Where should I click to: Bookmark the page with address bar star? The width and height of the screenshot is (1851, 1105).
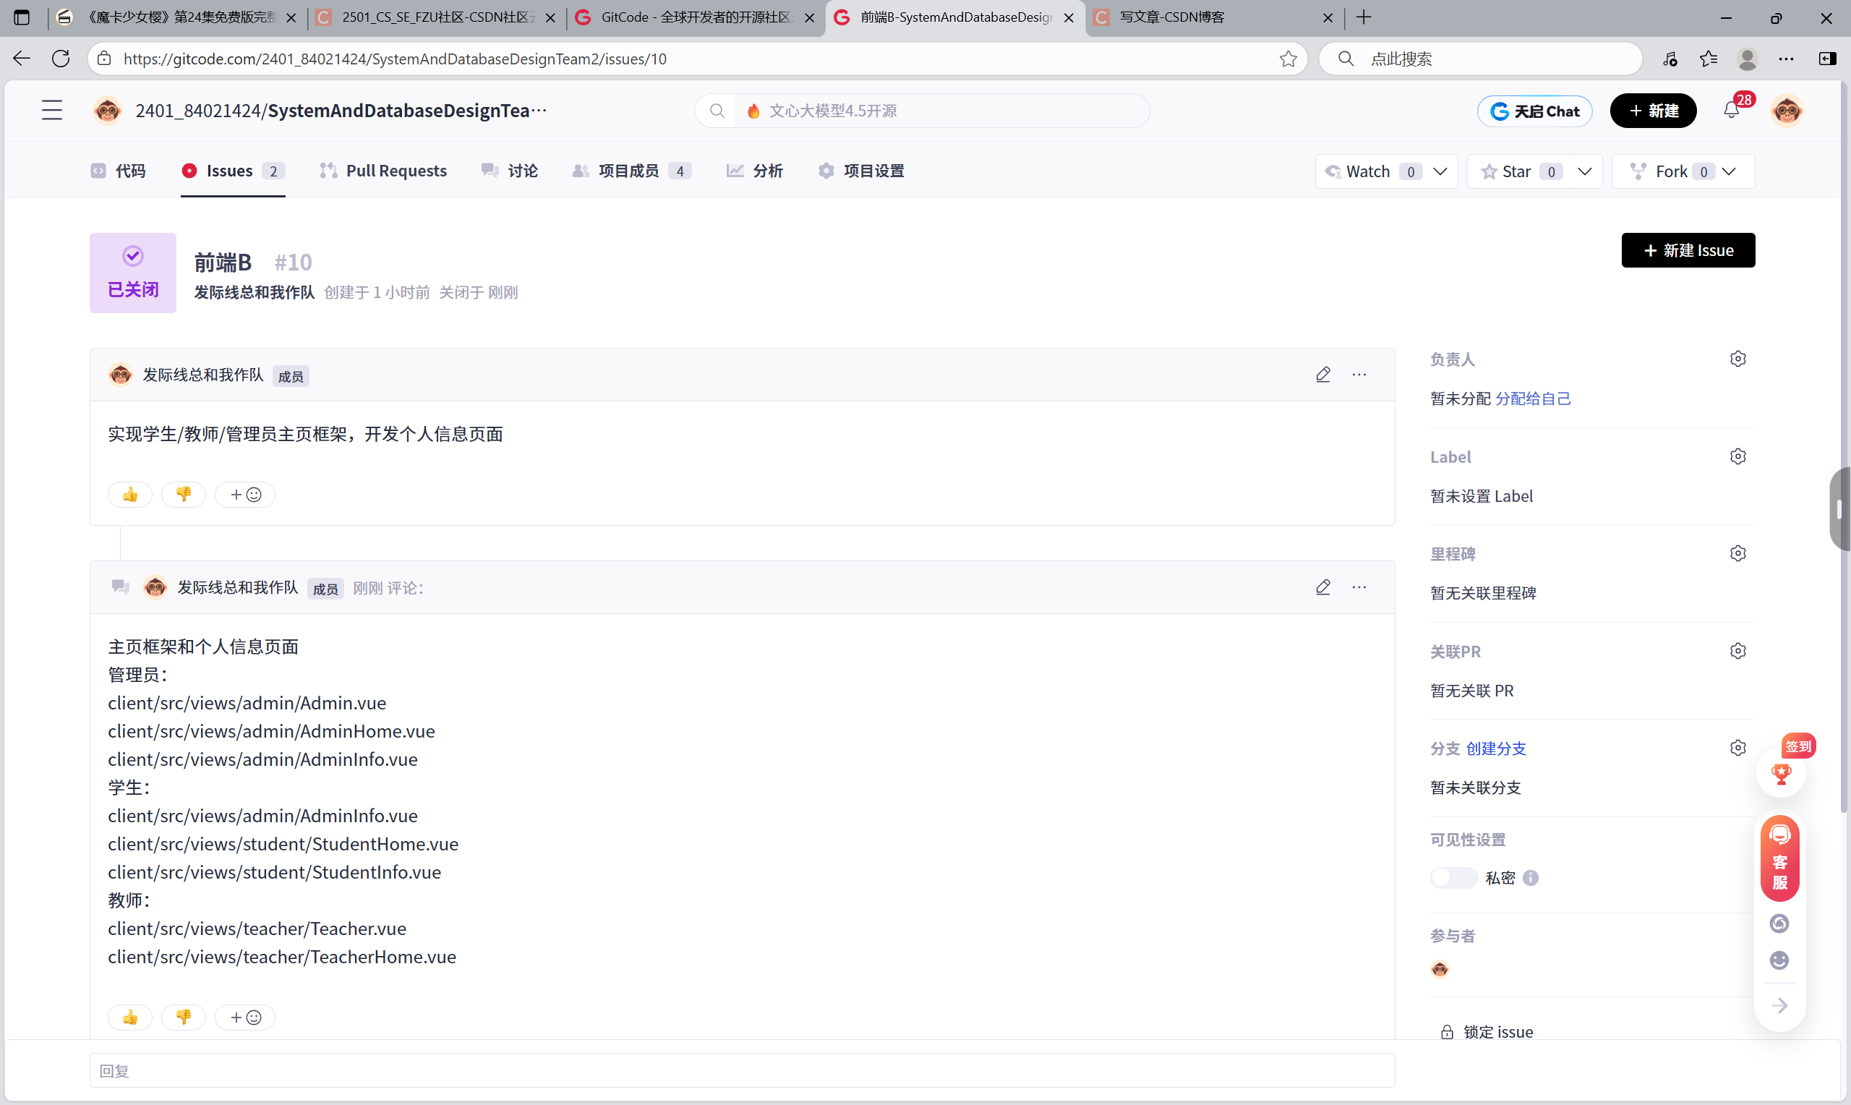[1288, 59]
